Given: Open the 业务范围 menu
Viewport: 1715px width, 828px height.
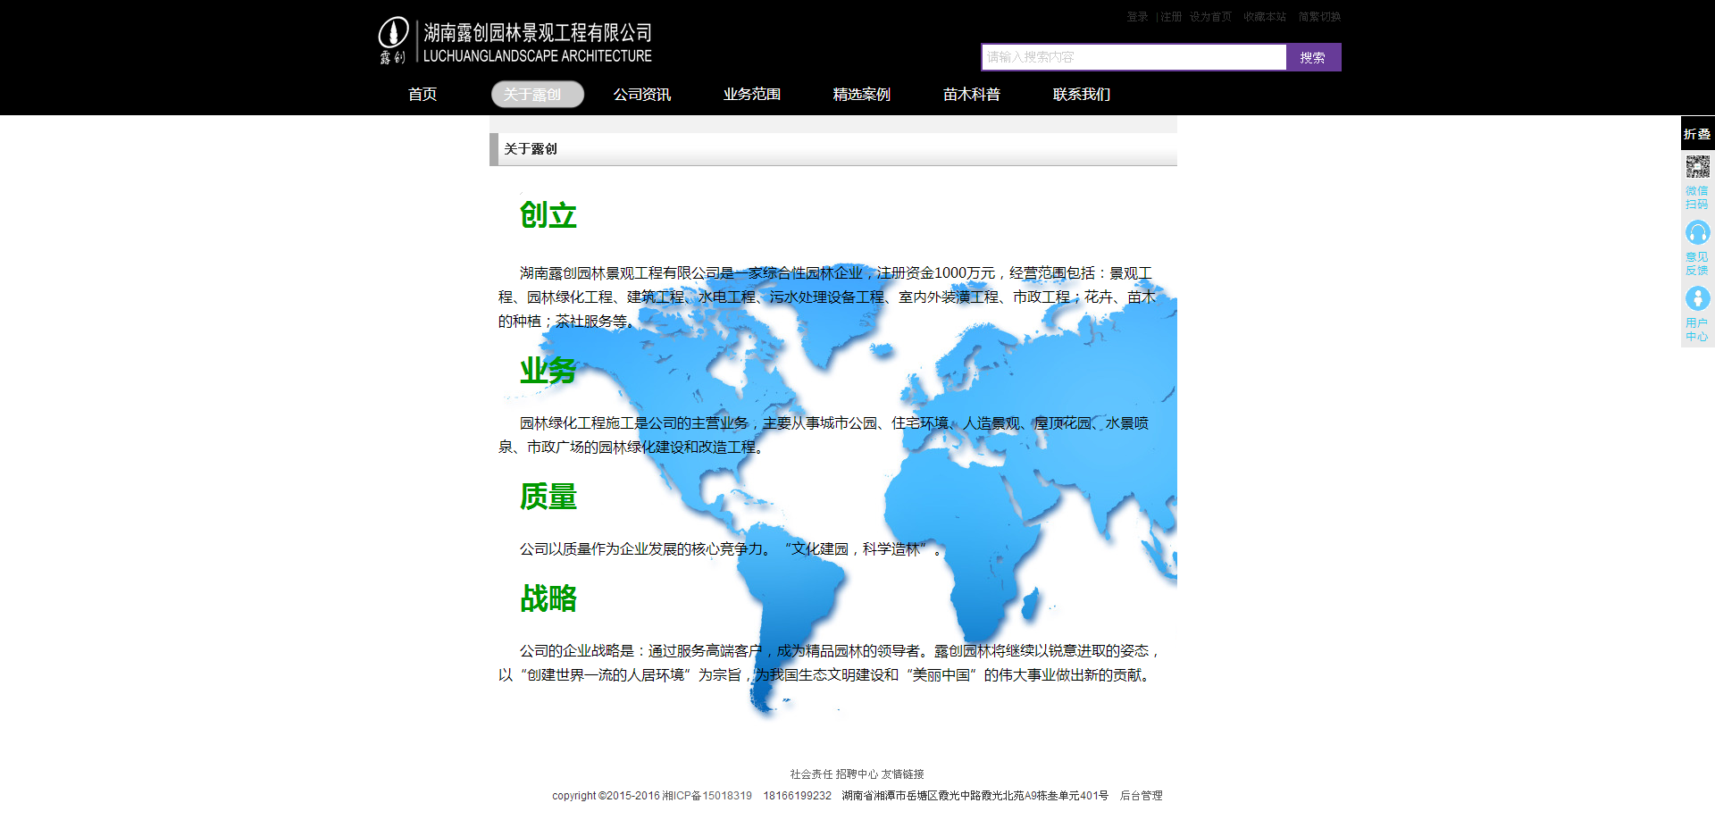Looking at the screenshot, I should [x=751, y=94].
